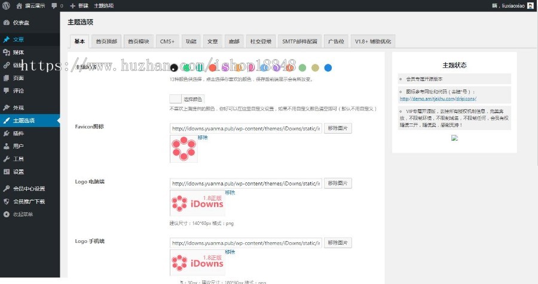Viewport: 538px width, 284px height.
Task: Switch to the 底部 tab
Action: tap(234, 41)
